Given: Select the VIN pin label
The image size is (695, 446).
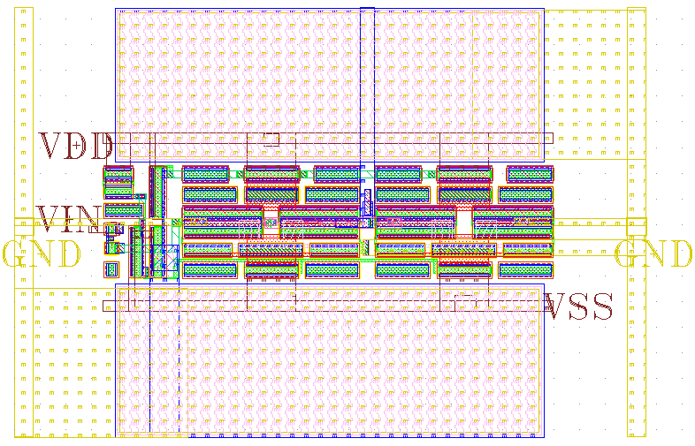Looking at the screenshot, I should [67, 219].
